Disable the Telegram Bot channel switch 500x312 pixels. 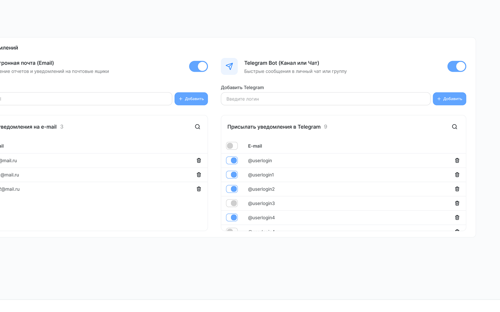457,66
